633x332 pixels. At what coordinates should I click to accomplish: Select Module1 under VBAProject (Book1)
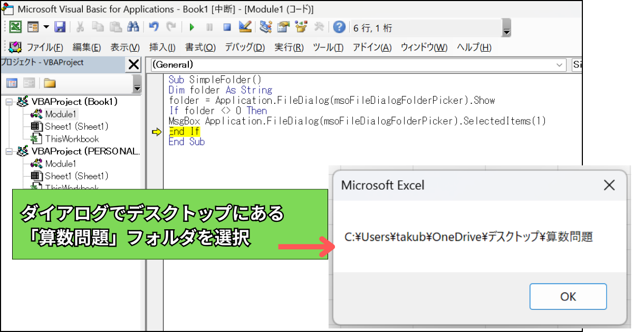(x=61, y=114)
